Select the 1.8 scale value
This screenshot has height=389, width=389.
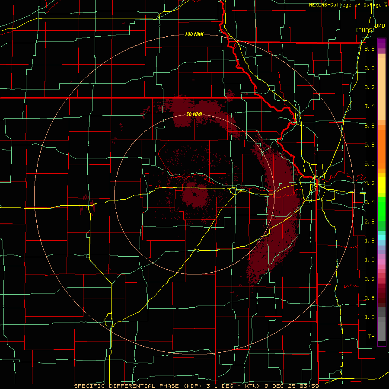click(370, 241)
